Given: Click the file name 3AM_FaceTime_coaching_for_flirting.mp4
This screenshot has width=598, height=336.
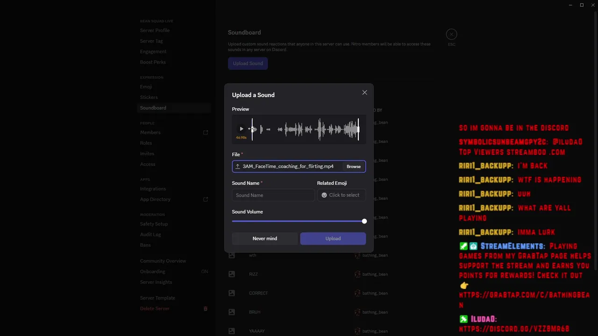Looking at the screenshot, I should (x=288, y=167).
